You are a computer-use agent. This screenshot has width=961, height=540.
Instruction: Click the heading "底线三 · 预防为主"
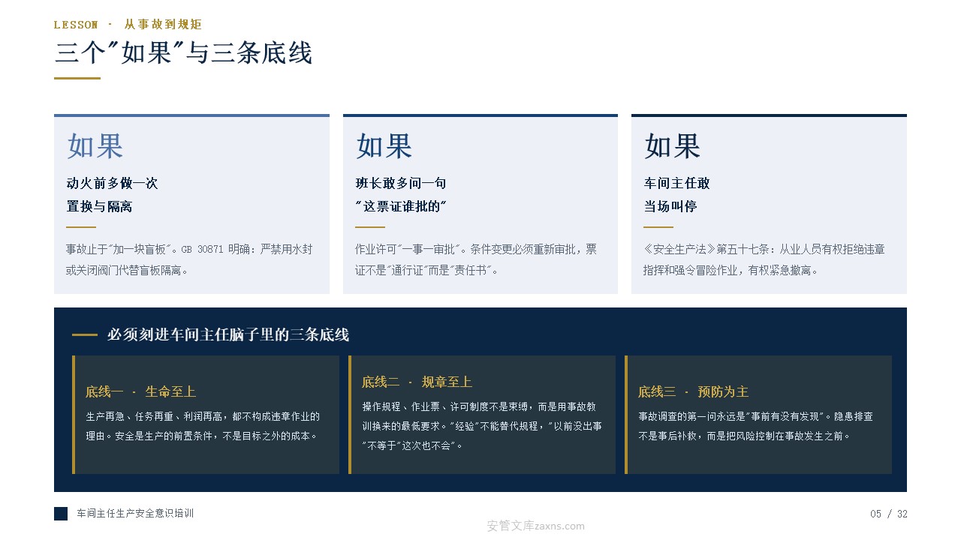tap(693, 391)
